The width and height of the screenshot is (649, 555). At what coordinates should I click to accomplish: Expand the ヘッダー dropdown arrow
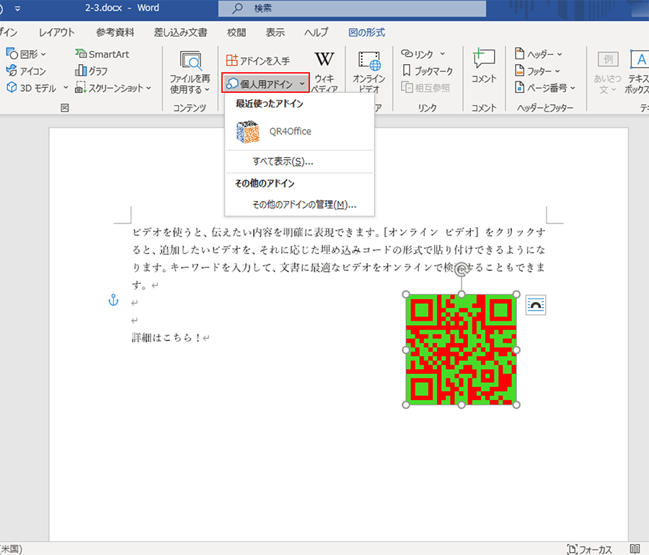point(559,54)
